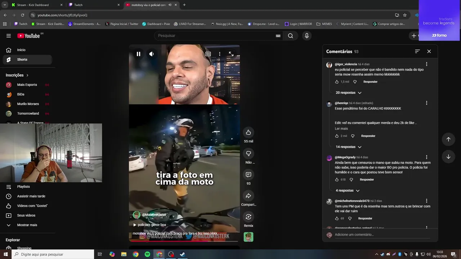Like igor_violencia's comment with 1,5 mil
This screenshot has width=461, height=259.
pyautogui.click(x=337, y=82)
